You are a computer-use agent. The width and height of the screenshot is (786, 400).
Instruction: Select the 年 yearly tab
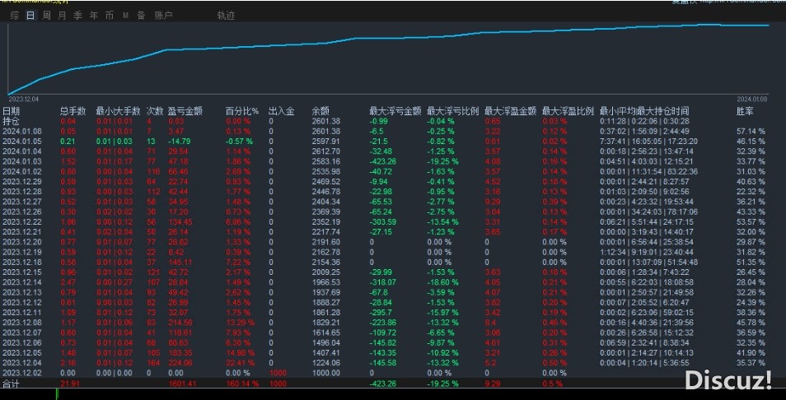click(x=93, y=16)
